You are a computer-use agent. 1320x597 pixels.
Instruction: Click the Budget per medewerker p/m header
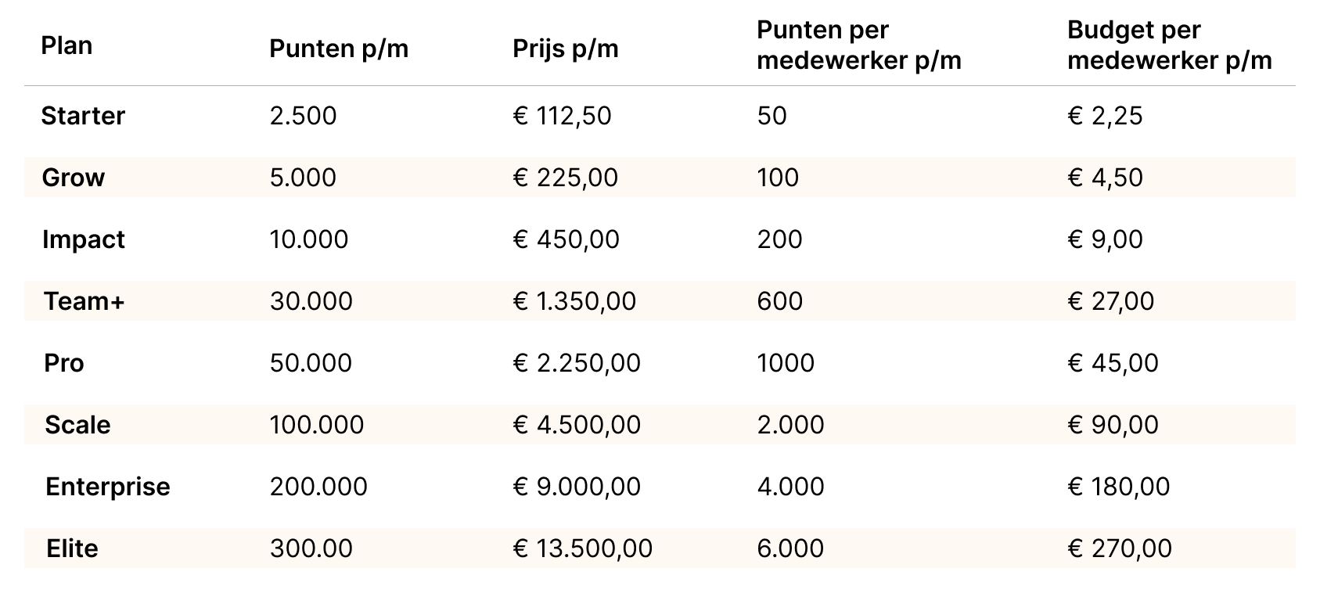point(1170,45)
